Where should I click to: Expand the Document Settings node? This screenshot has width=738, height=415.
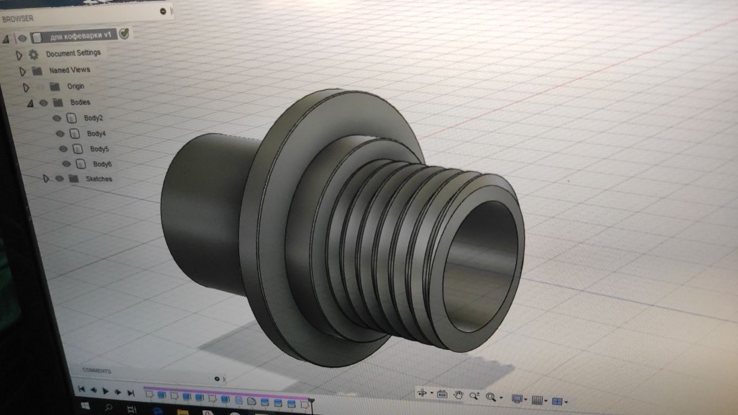19,55
